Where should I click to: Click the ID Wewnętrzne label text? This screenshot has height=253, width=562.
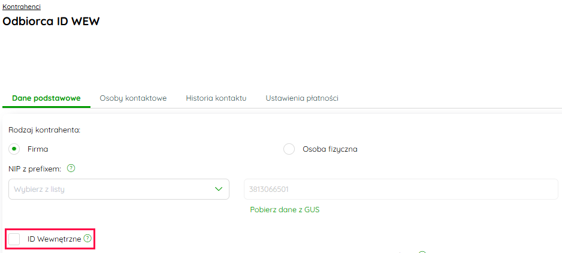point(54,239)
